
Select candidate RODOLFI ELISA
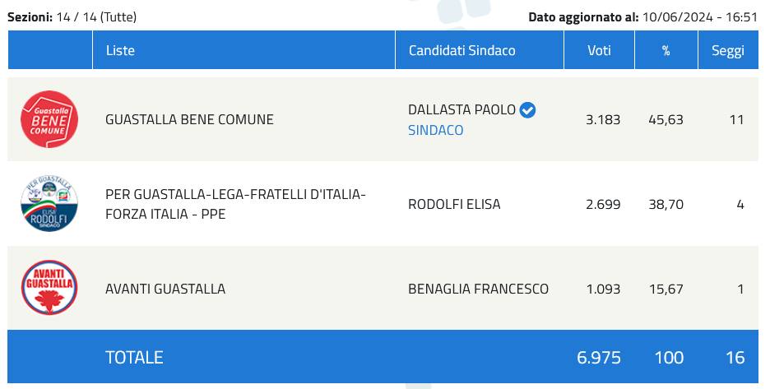(454, 204)
